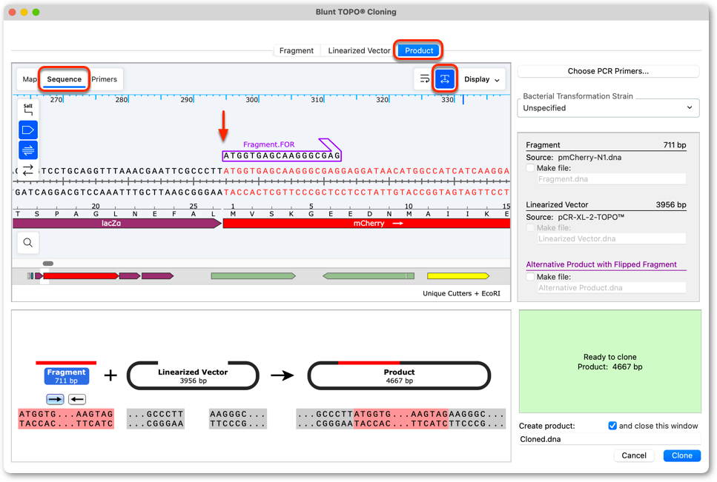Click the horizontal scroll thumb above minimap
The image size is (717, 482).
(48, 264)
